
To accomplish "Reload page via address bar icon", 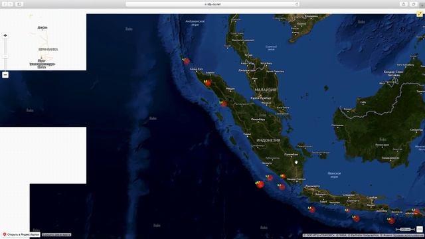I will pyautogui.click(x=297, y=5).
